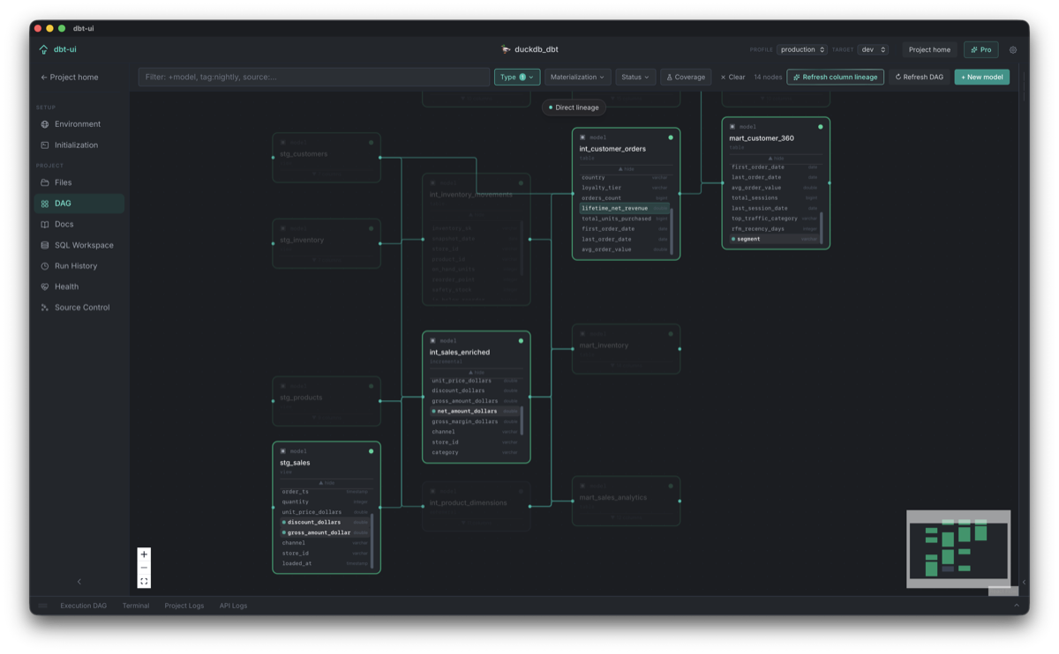The height and width of the screenshot is (654, 1059).
Task: Collapse sidebar with the left chevron
Action: point(79,582)
